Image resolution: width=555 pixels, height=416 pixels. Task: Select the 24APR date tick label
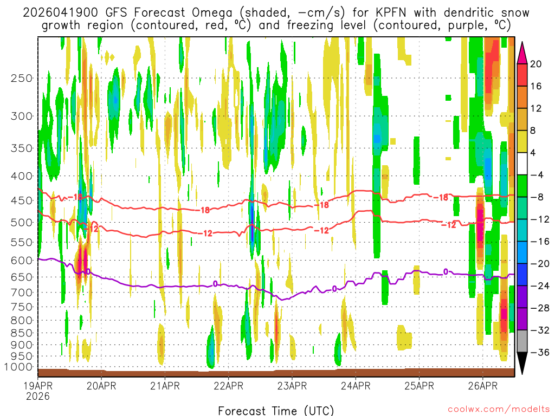coord(356,386)
